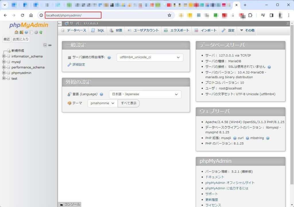Viewport: 294px width, 207px height.
Task: Open the 日本語 - Japanese language dropdown
Action: click(145, 94)
